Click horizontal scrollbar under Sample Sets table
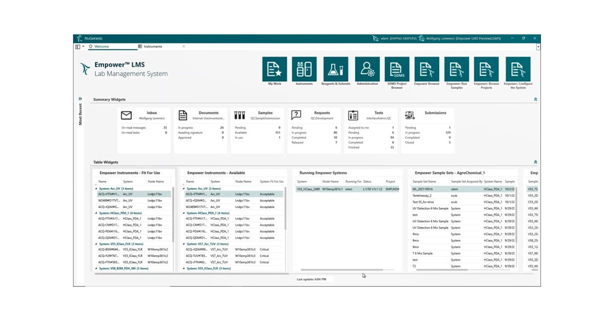Viewport: 614px width, 321px height. (x=442, y=270)
